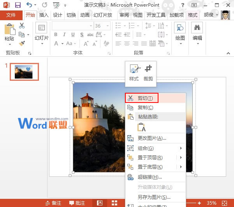Open the File (文件) tab
234x207 pixels.
coord(11,15)
